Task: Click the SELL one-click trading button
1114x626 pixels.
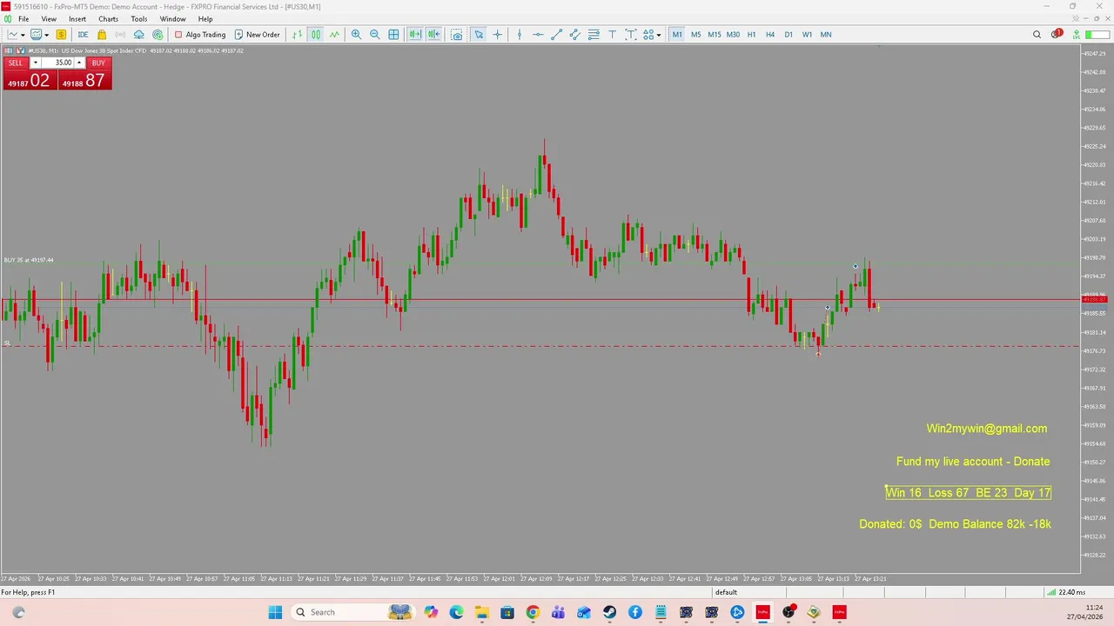Action: click(16, 63)
